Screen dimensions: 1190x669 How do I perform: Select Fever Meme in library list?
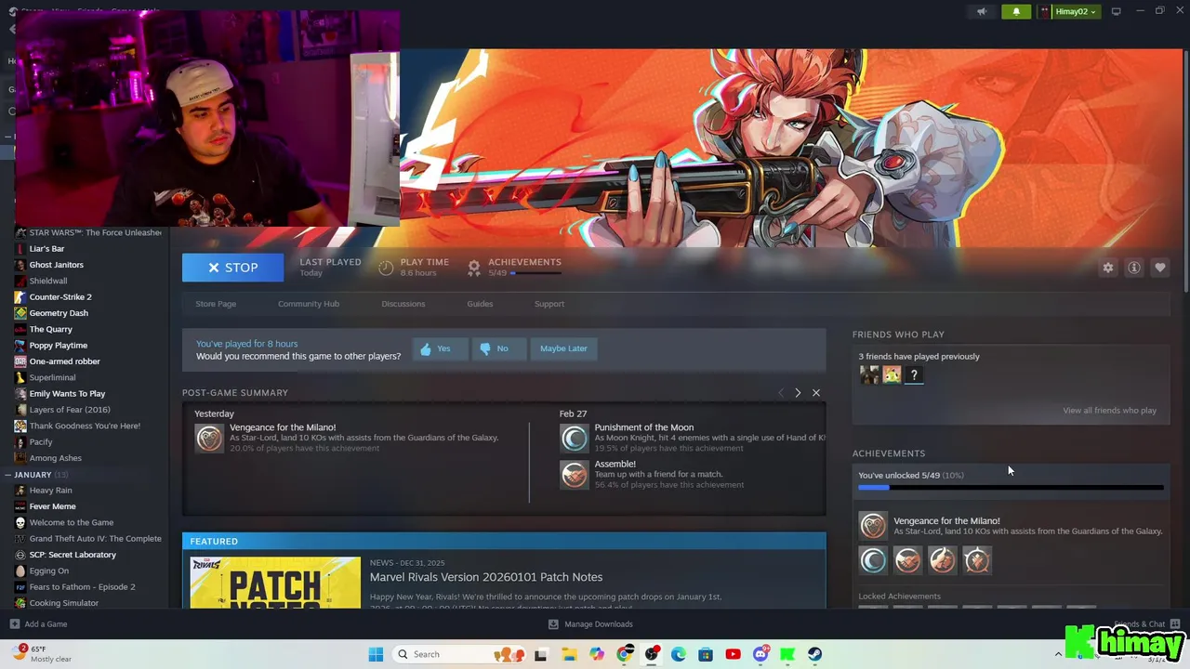53,506
